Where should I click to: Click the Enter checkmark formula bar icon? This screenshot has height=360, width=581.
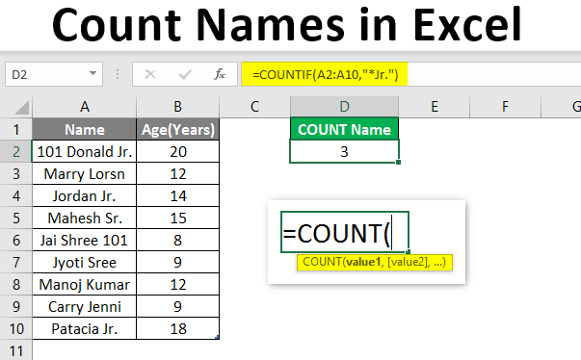point(185,75)
